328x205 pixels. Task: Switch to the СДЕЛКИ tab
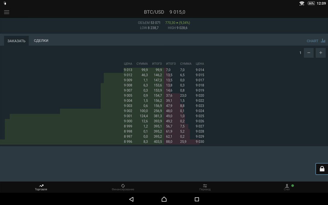tap(41, 40)
